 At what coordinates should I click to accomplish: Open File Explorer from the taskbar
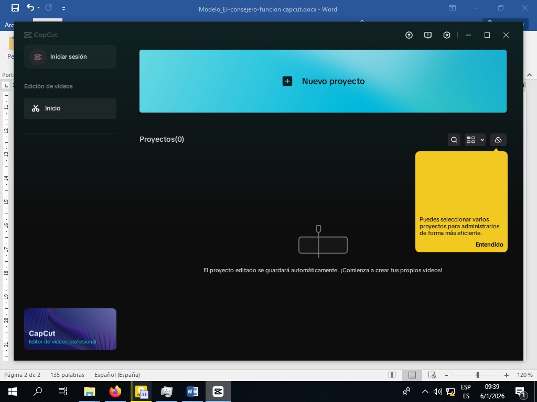[x=89, y=392]
